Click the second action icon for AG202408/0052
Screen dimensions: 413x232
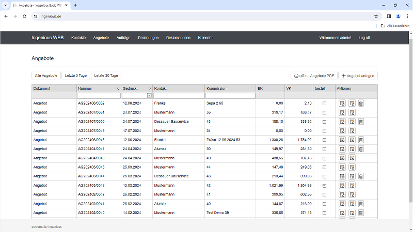pos(352,104)
